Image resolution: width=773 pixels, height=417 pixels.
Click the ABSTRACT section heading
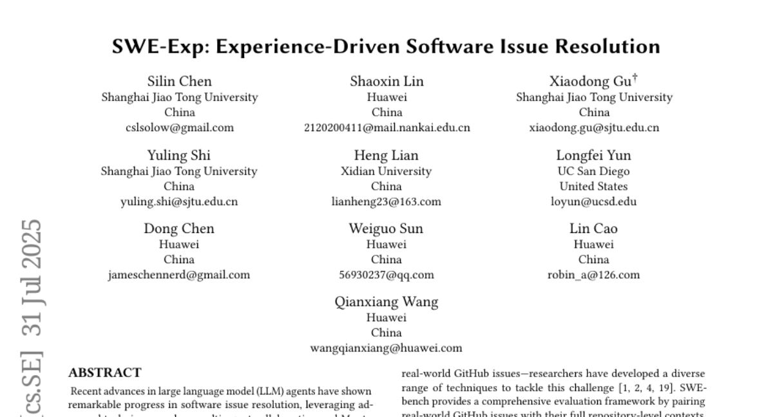[105, 373]
